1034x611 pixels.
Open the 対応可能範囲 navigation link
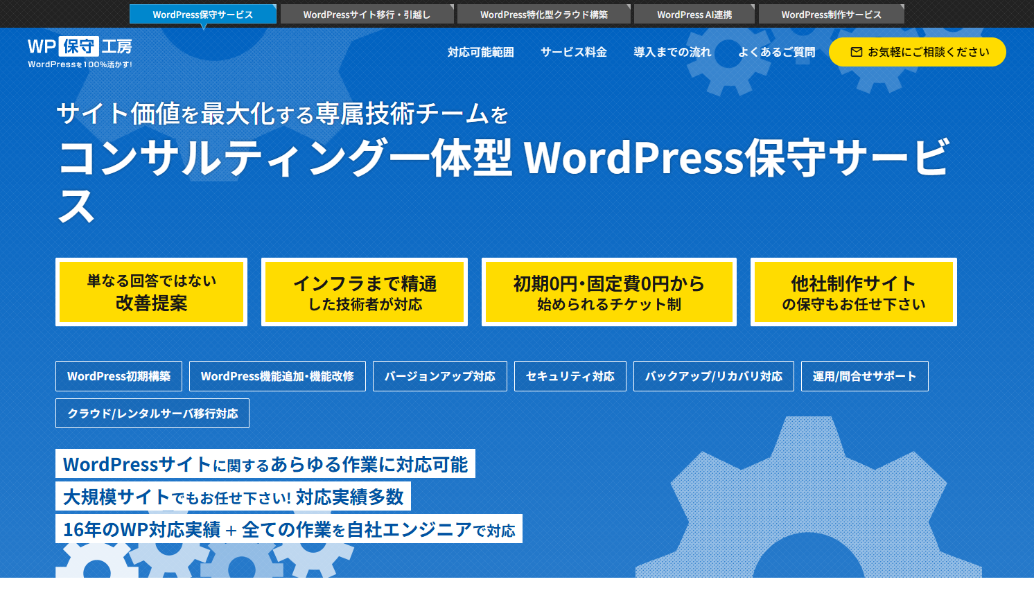point(480,51)
